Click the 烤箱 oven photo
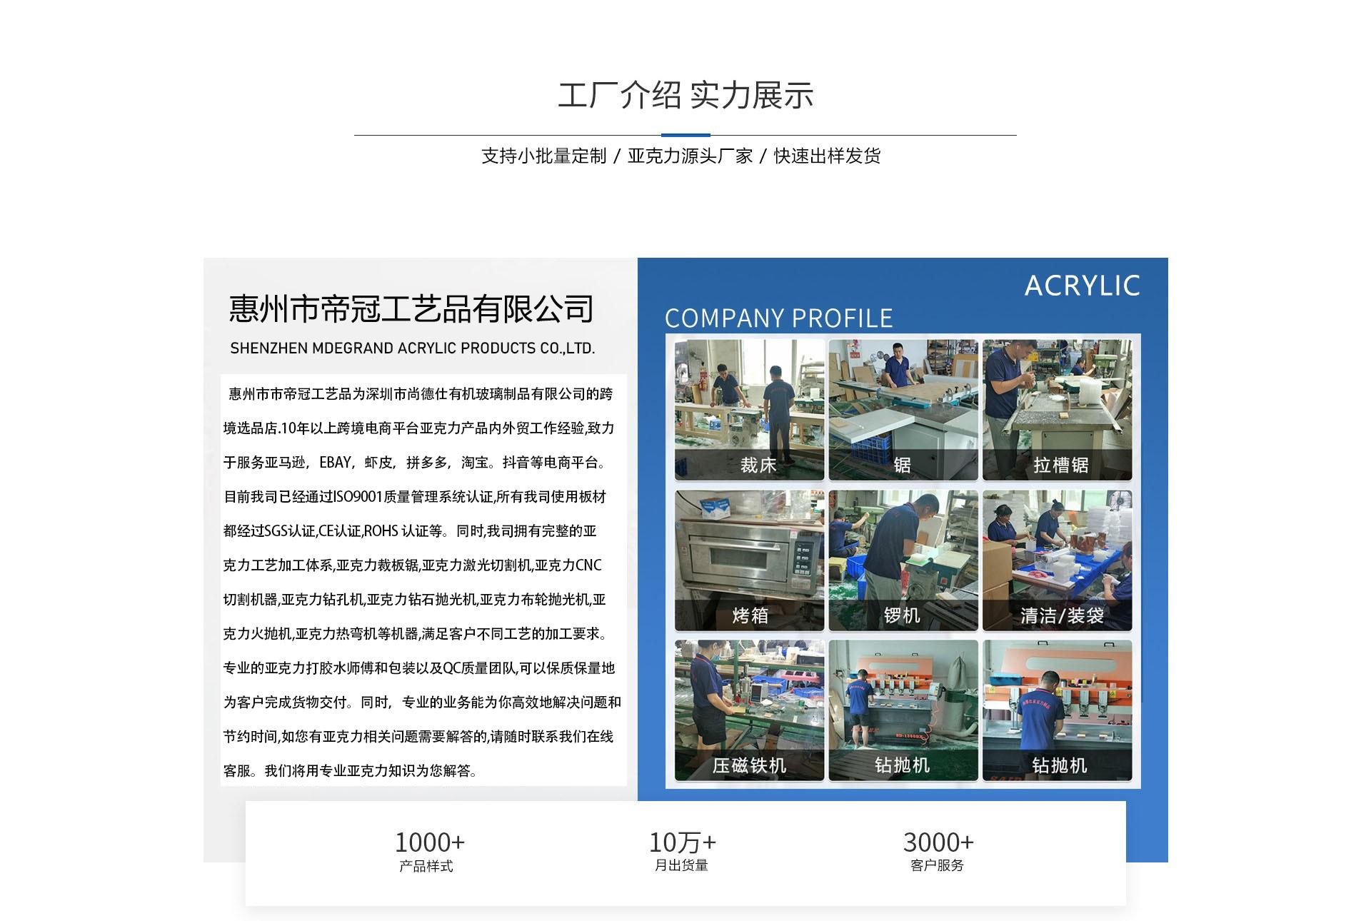Image resolution: width=1371 pixels, height=921 pixels. point(749,560)
